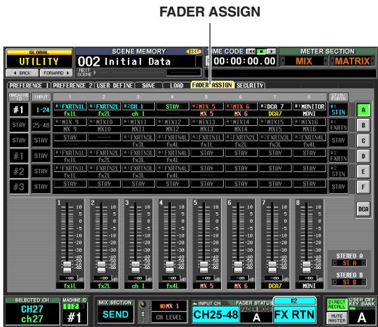Click left arrow of STEREO A selector
The width and height of the screenshot is (378, 327).
tap(334, 263)
